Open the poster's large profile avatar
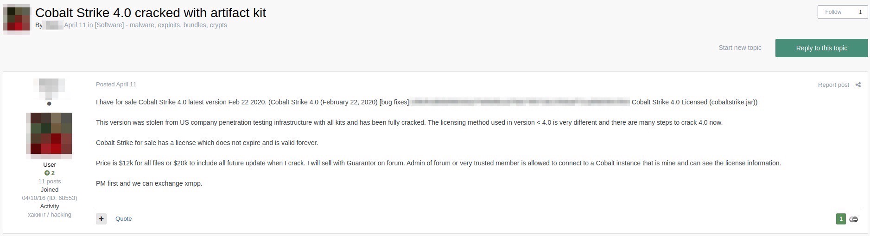 [49, 133]
